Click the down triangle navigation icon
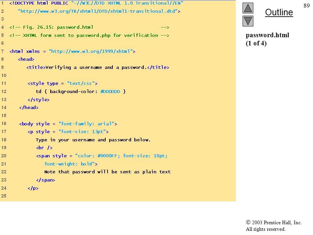Screen dimensions: 313x235 pos(248,21)
